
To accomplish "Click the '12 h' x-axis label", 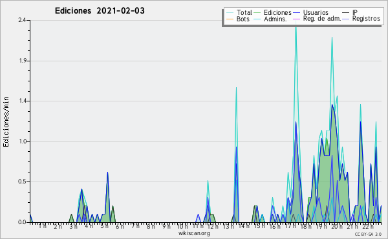I will [x=213, y=227].
